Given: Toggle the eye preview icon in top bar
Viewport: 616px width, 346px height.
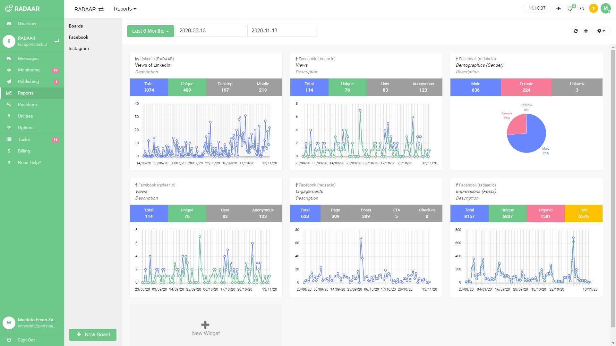Looking at the screenshot, I should pyautogui.click(x=559, y=8).
